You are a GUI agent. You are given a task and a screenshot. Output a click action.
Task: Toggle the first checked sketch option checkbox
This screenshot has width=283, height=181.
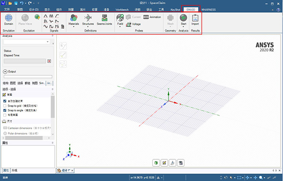[5, 101]
